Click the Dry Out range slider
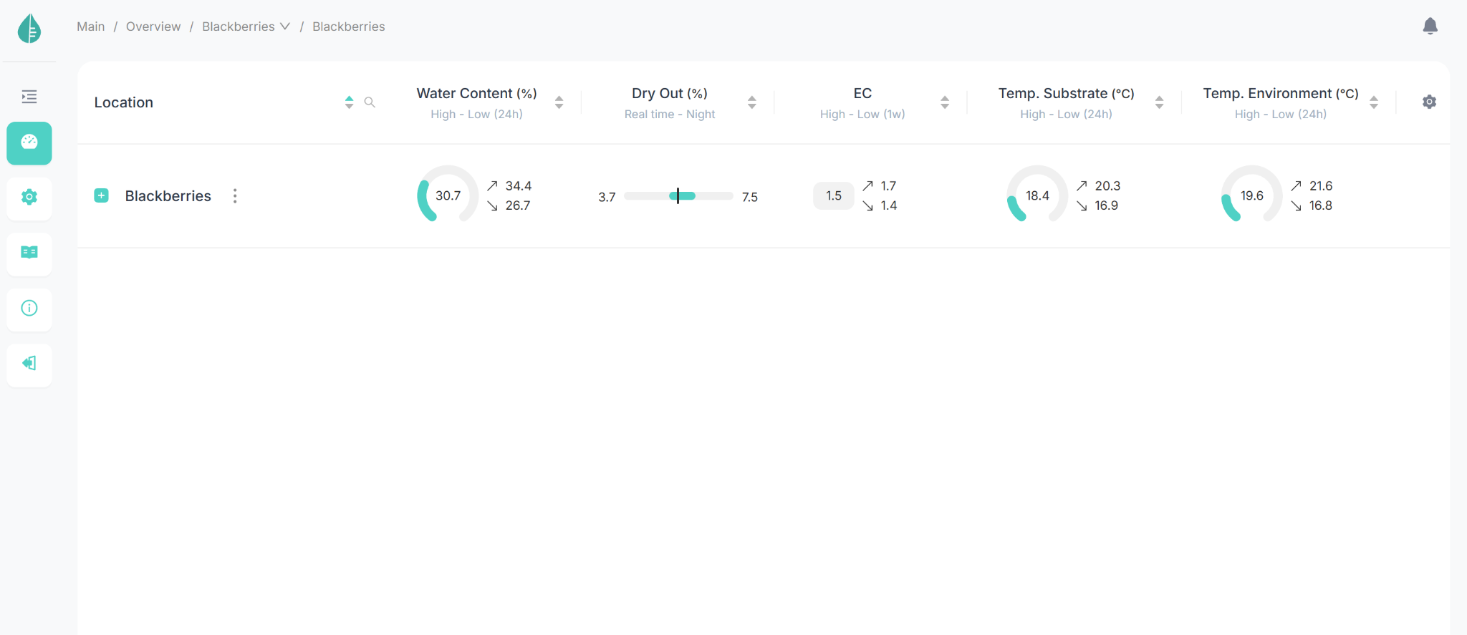The width and height of the screenshot is (1467, 635). [678, 196]
